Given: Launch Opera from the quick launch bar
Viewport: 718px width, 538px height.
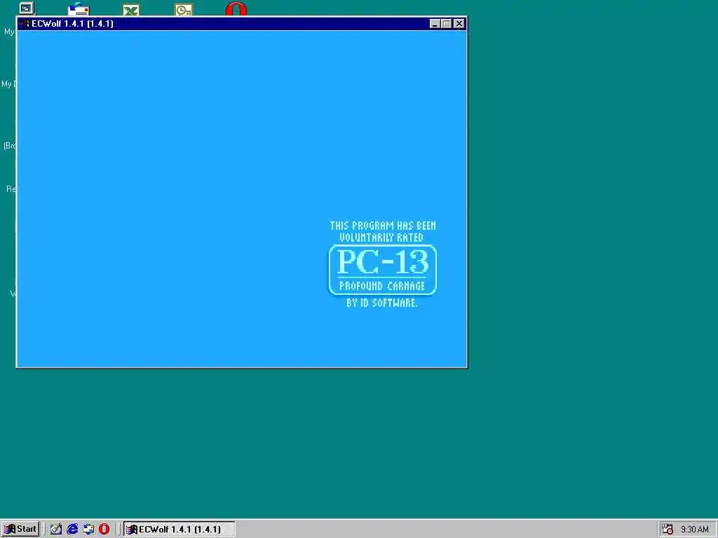Looking at the screenshot, I should 104,529.
